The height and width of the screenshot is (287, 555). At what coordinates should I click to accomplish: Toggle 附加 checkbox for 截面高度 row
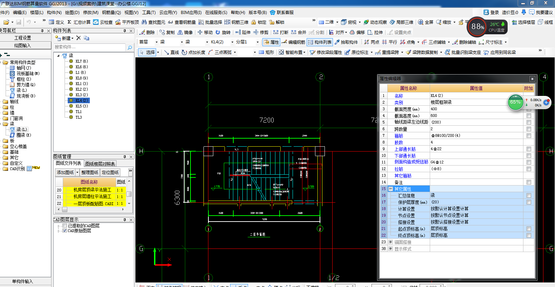point(529,115)
